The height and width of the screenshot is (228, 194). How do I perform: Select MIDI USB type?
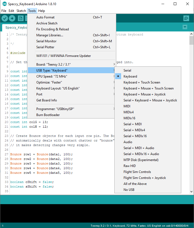(148, 106)
